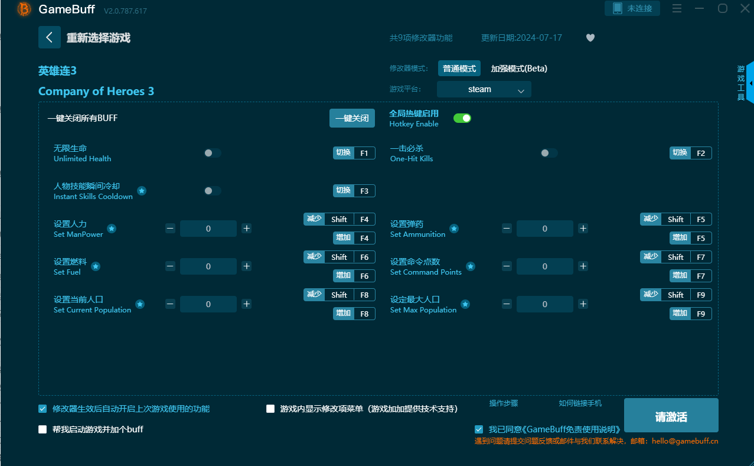Click the GameBuff logo icon
754x466 pixels.
coord(24,9)
